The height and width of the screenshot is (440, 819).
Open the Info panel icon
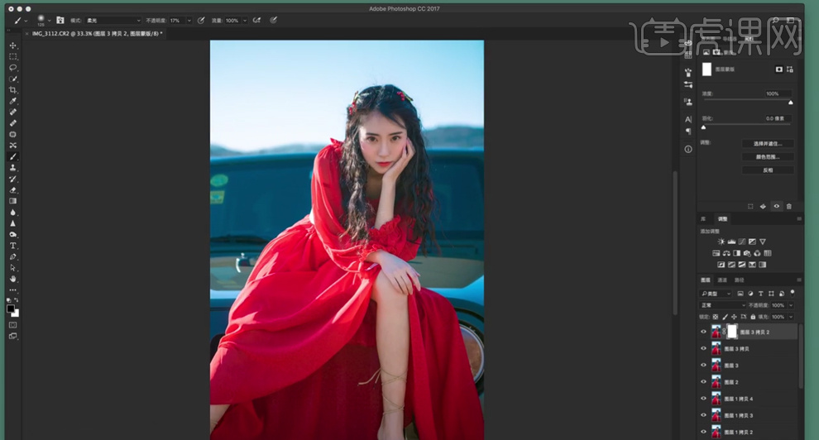688,149
